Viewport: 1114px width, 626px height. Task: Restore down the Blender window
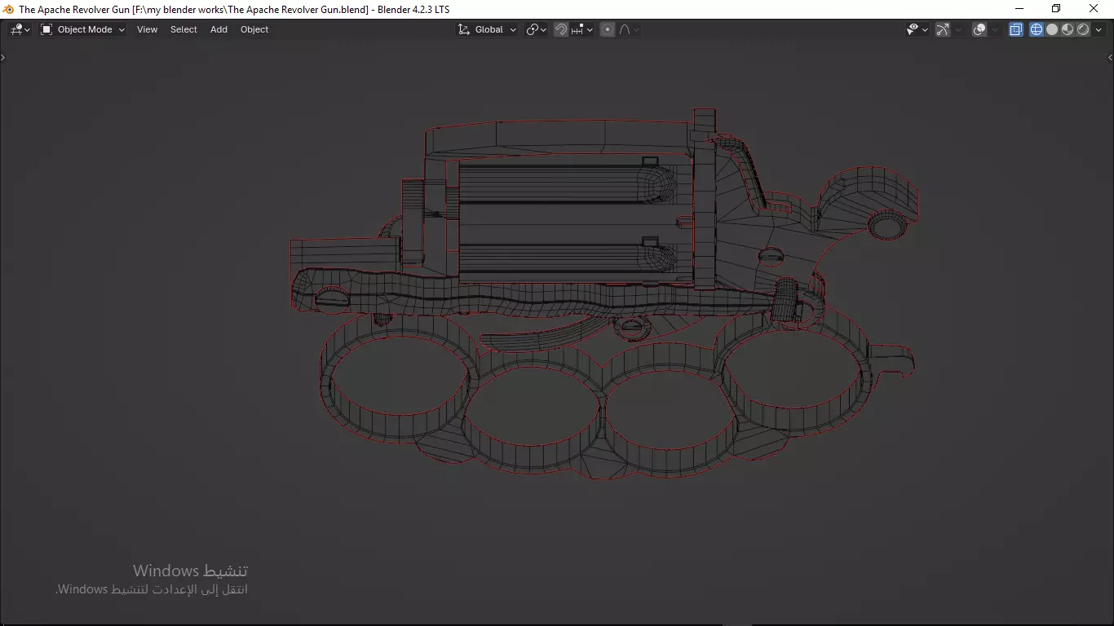pyautogui.click(x=1056, y=9)
